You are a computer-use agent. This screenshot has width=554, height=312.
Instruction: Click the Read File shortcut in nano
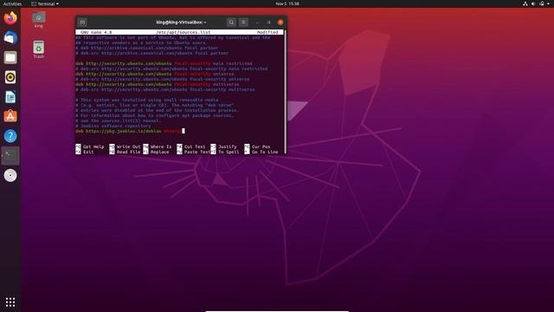(125, 152)
